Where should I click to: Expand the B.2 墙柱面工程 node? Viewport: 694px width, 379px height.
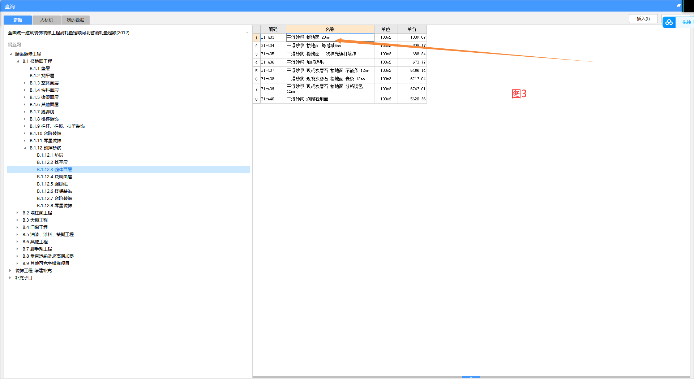point(17,213)
